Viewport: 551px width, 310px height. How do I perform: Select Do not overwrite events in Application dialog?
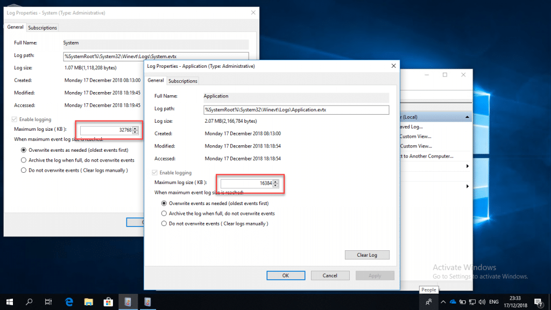point(164,223)
